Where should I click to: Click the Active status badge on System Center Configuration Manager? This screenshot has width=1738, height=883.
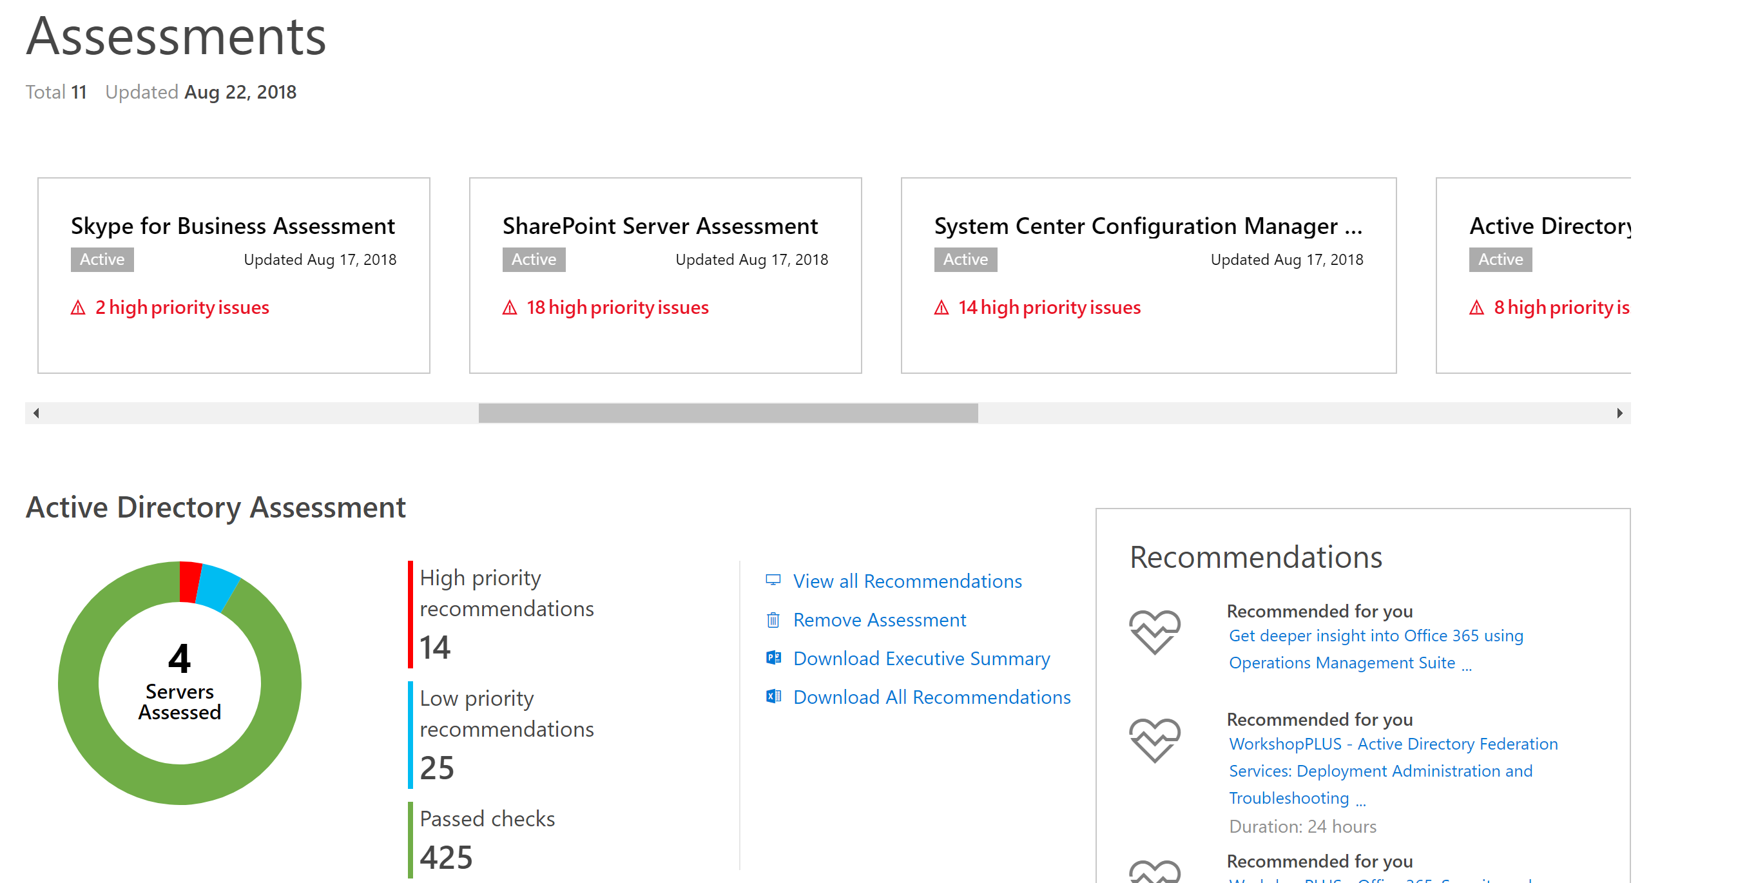965,259
